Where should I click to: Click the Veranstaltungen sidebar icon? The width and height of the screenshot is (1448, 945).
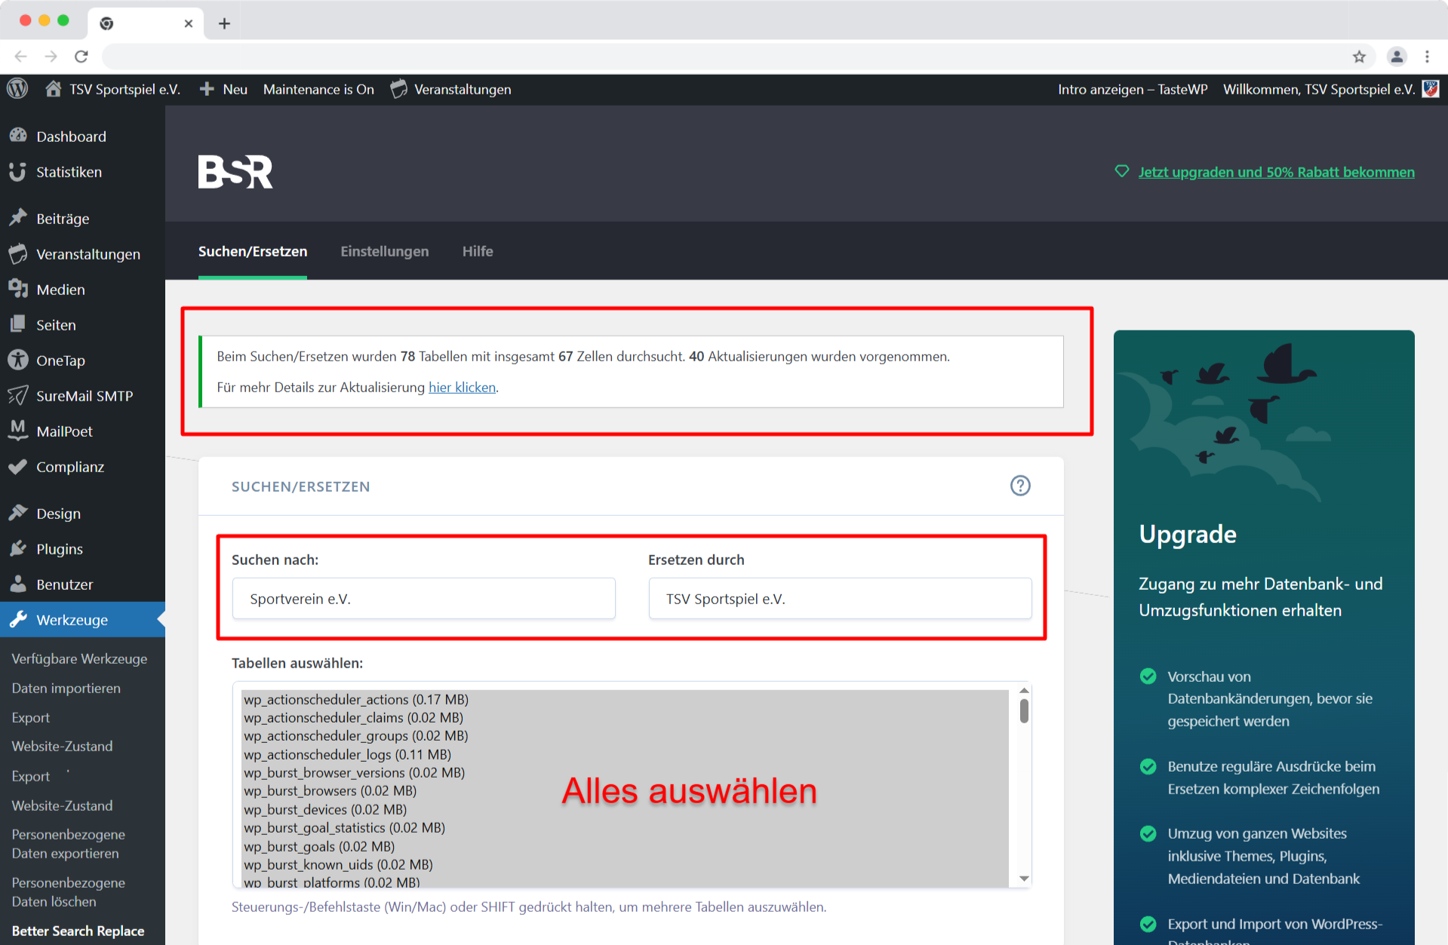[18, 253]
